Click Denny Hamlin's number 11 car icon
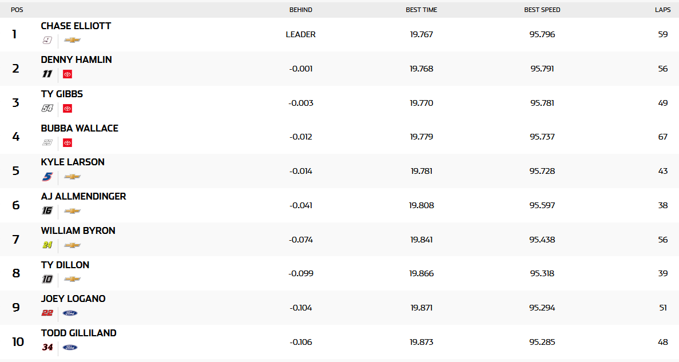 pos(47,74)
